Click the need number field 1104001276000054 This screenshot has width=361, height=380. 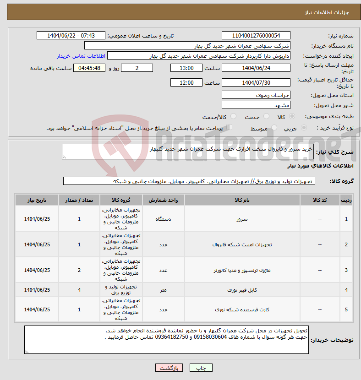pyautogui.click(x=256, y=35)
